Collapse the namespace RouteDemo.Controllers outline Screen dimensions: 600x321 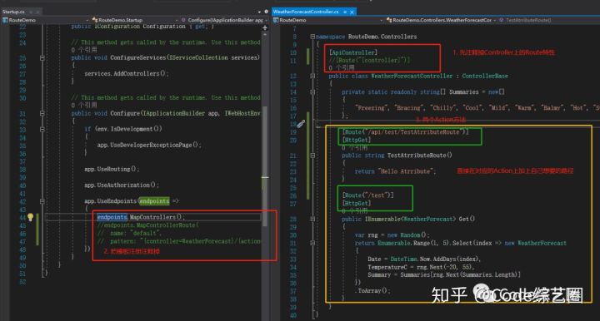coord(312,37)
